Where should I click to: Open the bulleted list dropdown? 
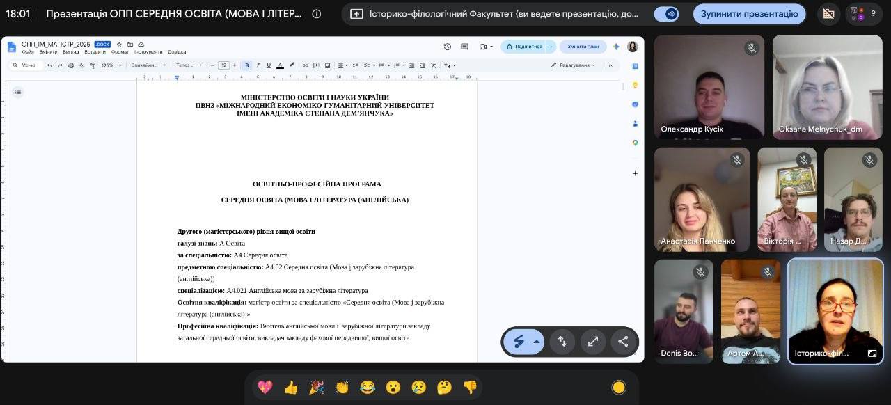coord(384,65)
